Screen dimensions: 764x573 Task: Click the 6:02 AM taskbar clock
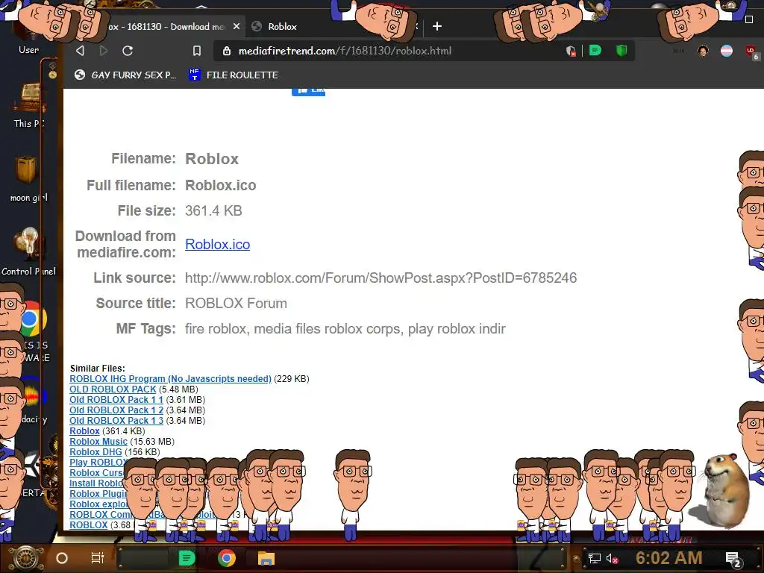(668, 558)
